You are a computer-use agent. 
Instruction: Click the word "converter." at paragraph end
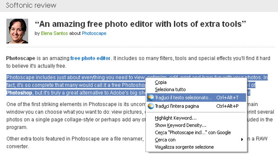17,147
